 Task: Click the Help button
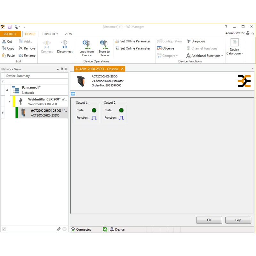pos(238,220)
